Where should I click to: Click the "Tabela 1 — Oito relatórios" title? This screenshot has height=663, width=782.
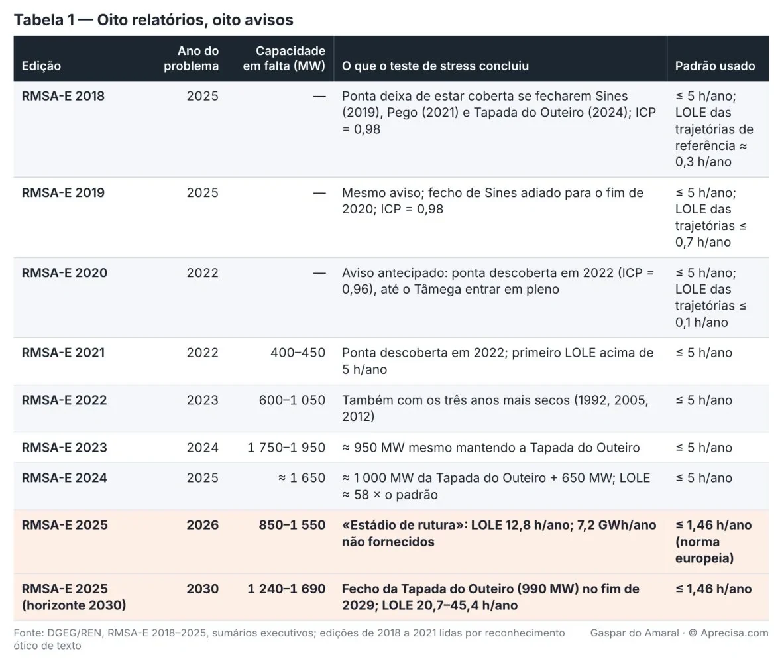[x=154, y=20]
